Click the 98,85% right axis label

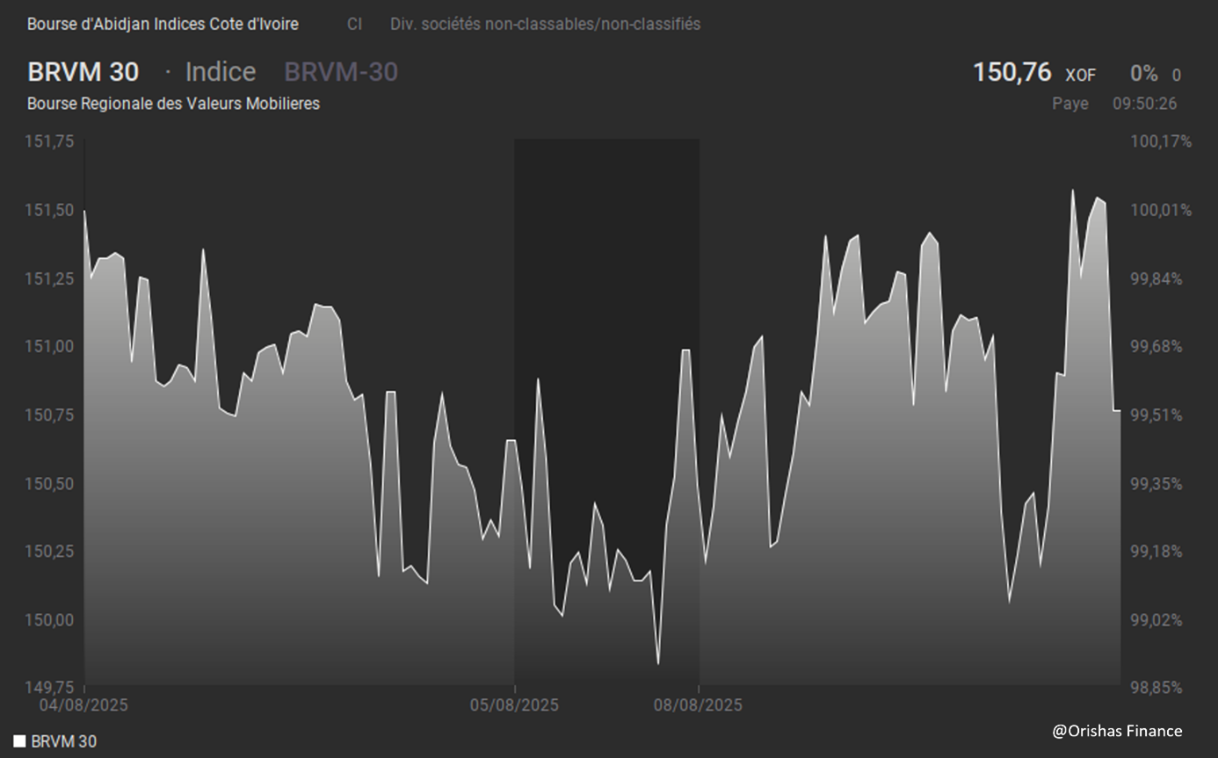(1157, 687)
